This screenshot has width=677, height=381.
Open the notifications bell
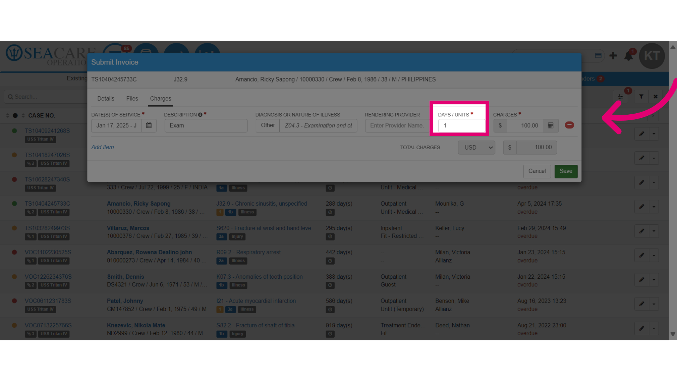[x=628, y=56]
